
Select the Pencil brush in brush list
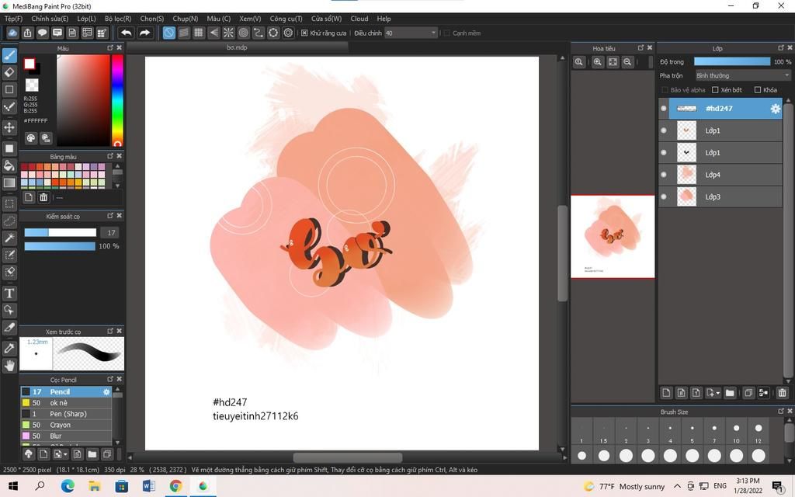tap(66, 392)
